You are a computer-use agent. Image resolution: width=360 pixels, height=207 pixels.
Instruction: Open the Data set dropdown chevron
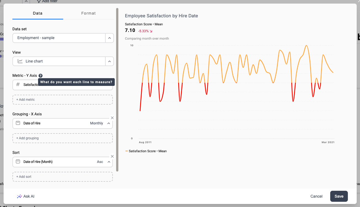point(110,38)
